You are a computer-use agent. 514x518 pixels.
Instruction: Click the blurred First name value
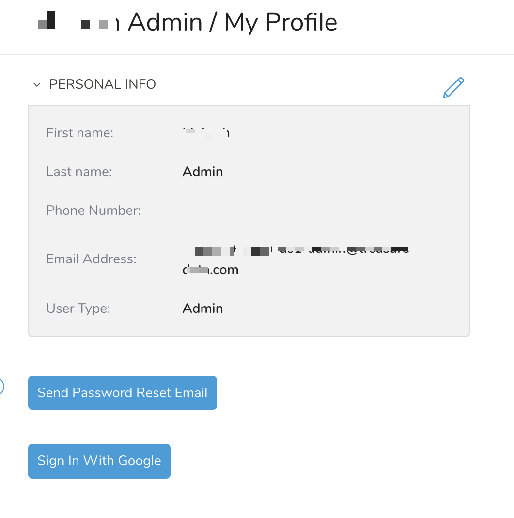[205, 132]
